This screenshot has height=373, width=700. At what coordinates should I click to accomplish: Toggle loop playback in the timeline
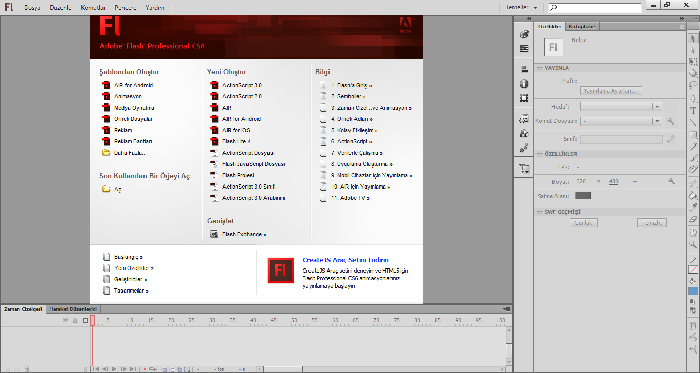[x=153, y=369]
